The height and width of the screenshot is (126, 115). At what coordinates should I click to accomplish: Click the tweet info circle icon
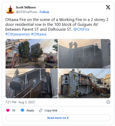[x=108, y=102]
